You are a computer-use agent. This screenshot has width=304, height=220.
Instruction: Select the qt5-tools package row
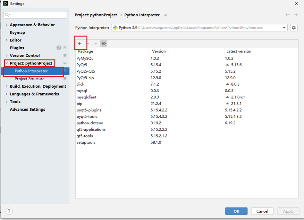point(187,136)
